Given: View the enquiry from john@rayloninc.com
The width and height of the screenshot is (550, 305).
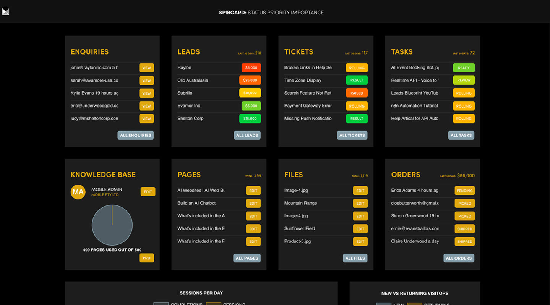Looking at the screenshot, I should coord(146,68).
